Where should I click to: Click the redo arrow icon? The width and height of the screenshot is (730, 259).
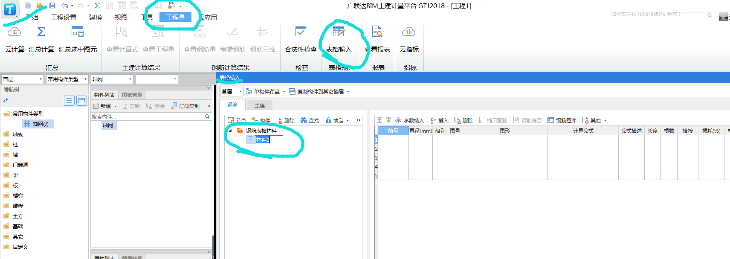click(x=80, y=6)
